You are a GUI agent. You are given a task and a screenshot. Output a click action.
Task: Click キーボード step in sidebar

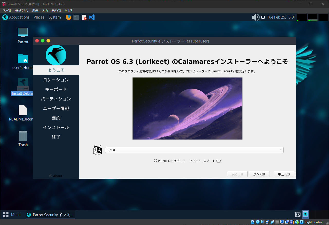(x=56, y=89)
